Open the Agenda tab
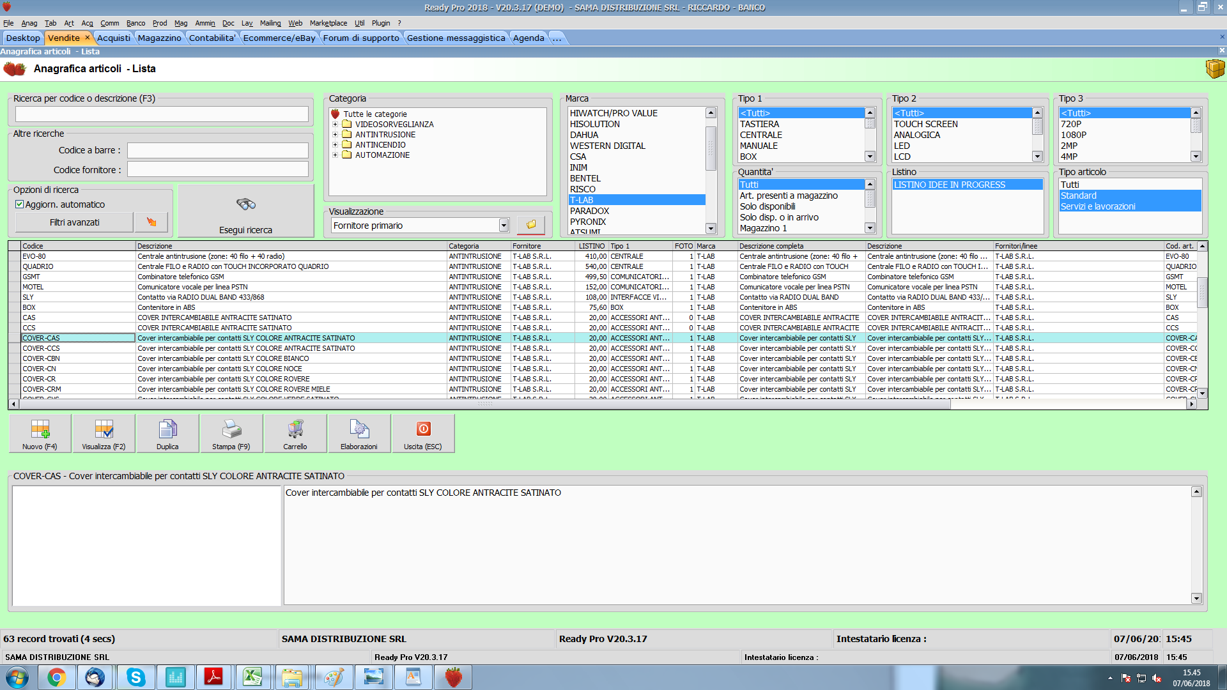Screen dimensions: 1227x690 tap(529, 38)
